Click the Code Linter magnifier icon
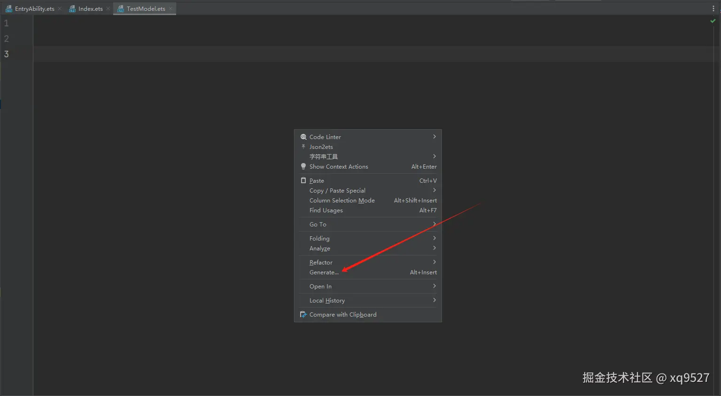721x396 pixels. 303,137
